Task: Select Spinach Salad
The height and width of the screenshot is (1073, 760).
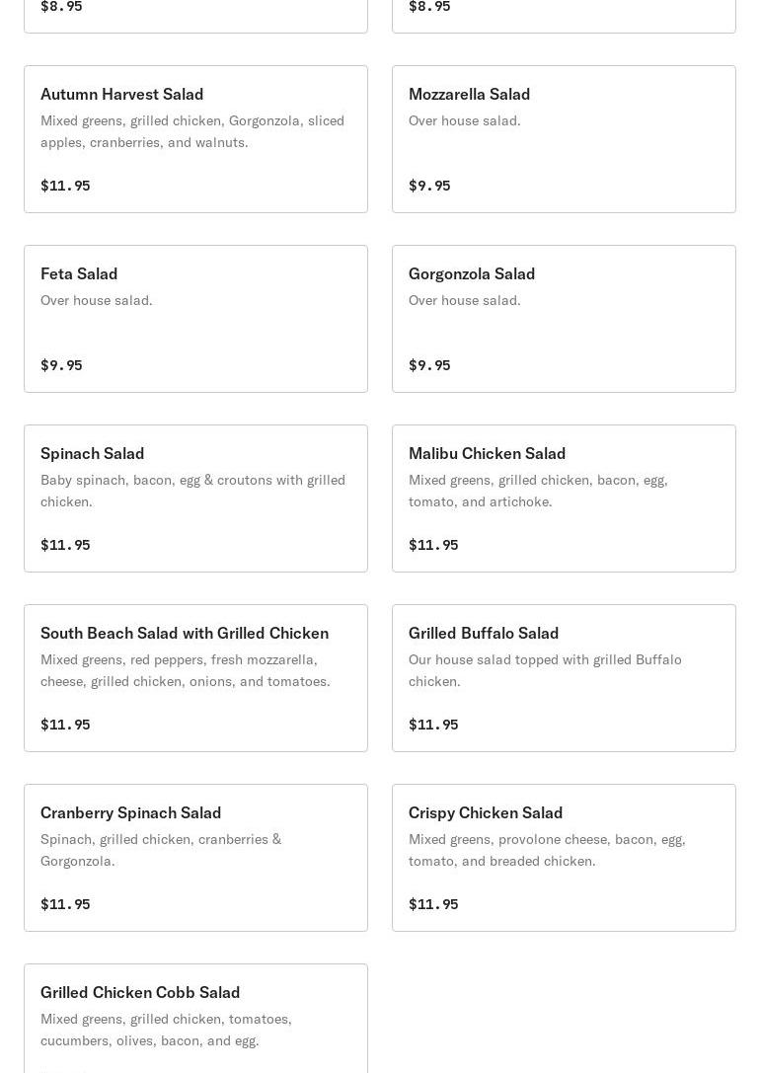Action: click(x=195, y=498)
